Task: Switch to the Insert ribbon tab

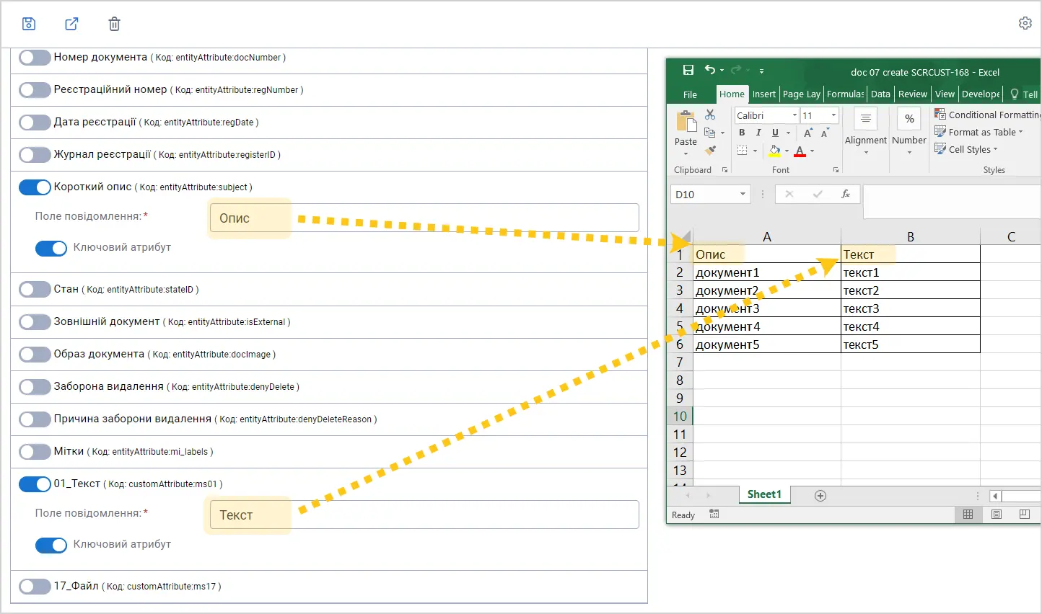Action: pos(763,94)
